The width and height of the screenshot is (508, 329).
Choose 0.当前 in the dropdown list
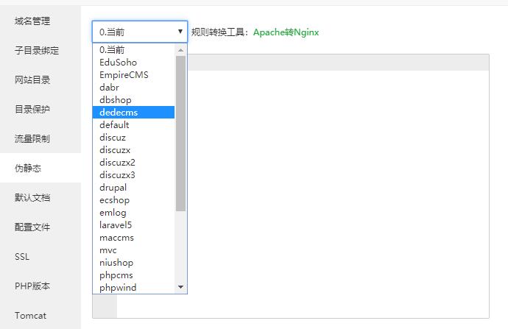pyautogui.click(x=133, y=49)
